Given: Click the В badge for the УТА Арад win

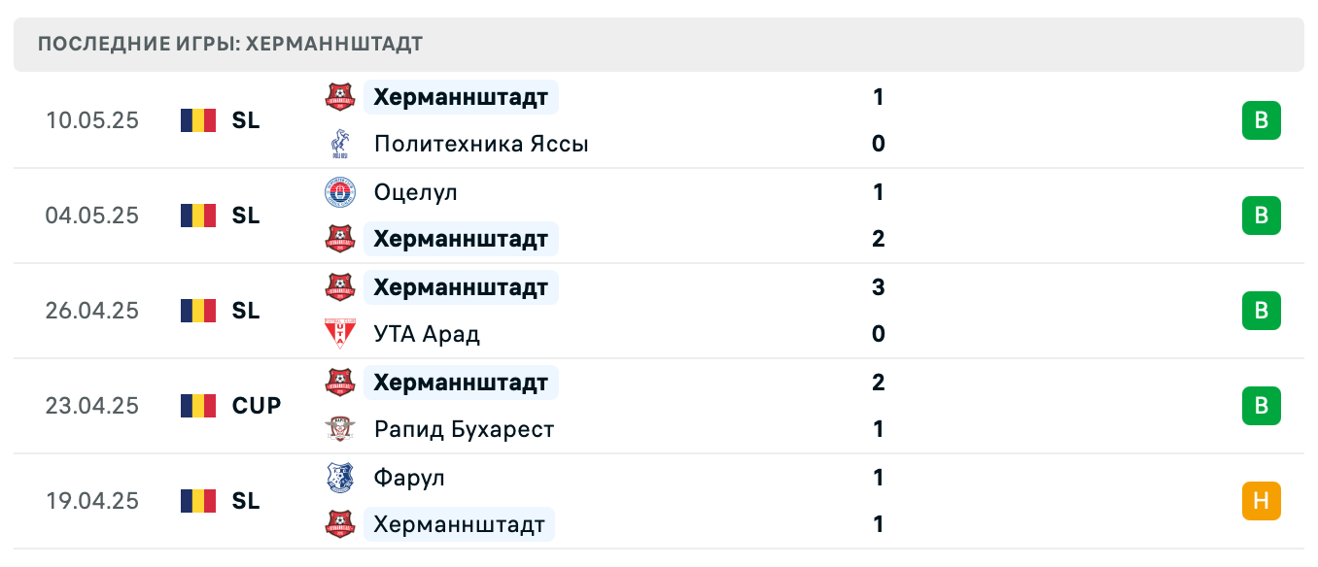Looking at the screenshot, I should 1262,311.
